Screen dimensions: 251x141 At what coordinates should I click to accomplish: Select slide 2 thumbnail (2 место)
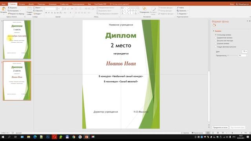coord(17,81)
